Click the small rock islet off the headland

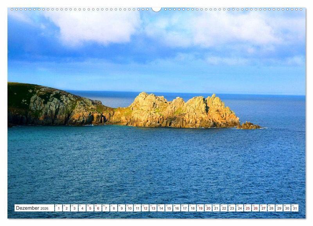249,126
